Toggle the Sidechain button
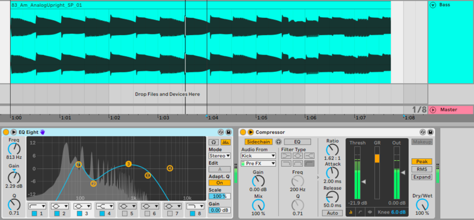 (258, 142)
